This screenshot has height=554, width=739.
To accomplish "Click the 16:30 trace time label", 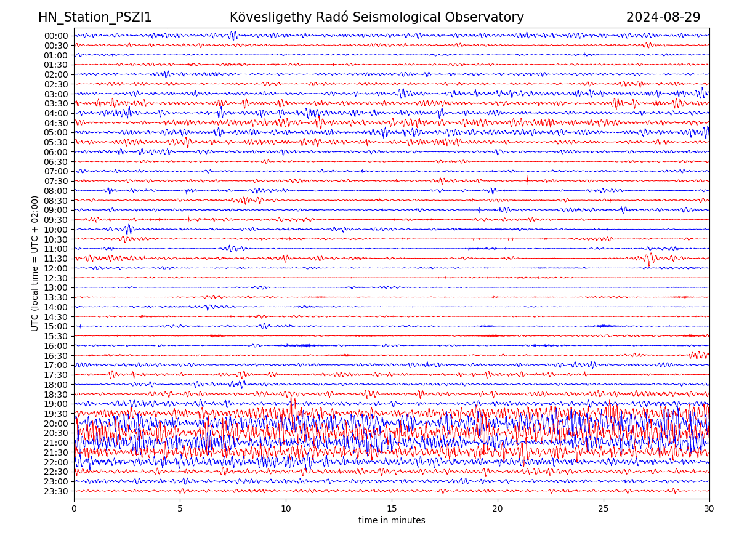I will point(56,356).
